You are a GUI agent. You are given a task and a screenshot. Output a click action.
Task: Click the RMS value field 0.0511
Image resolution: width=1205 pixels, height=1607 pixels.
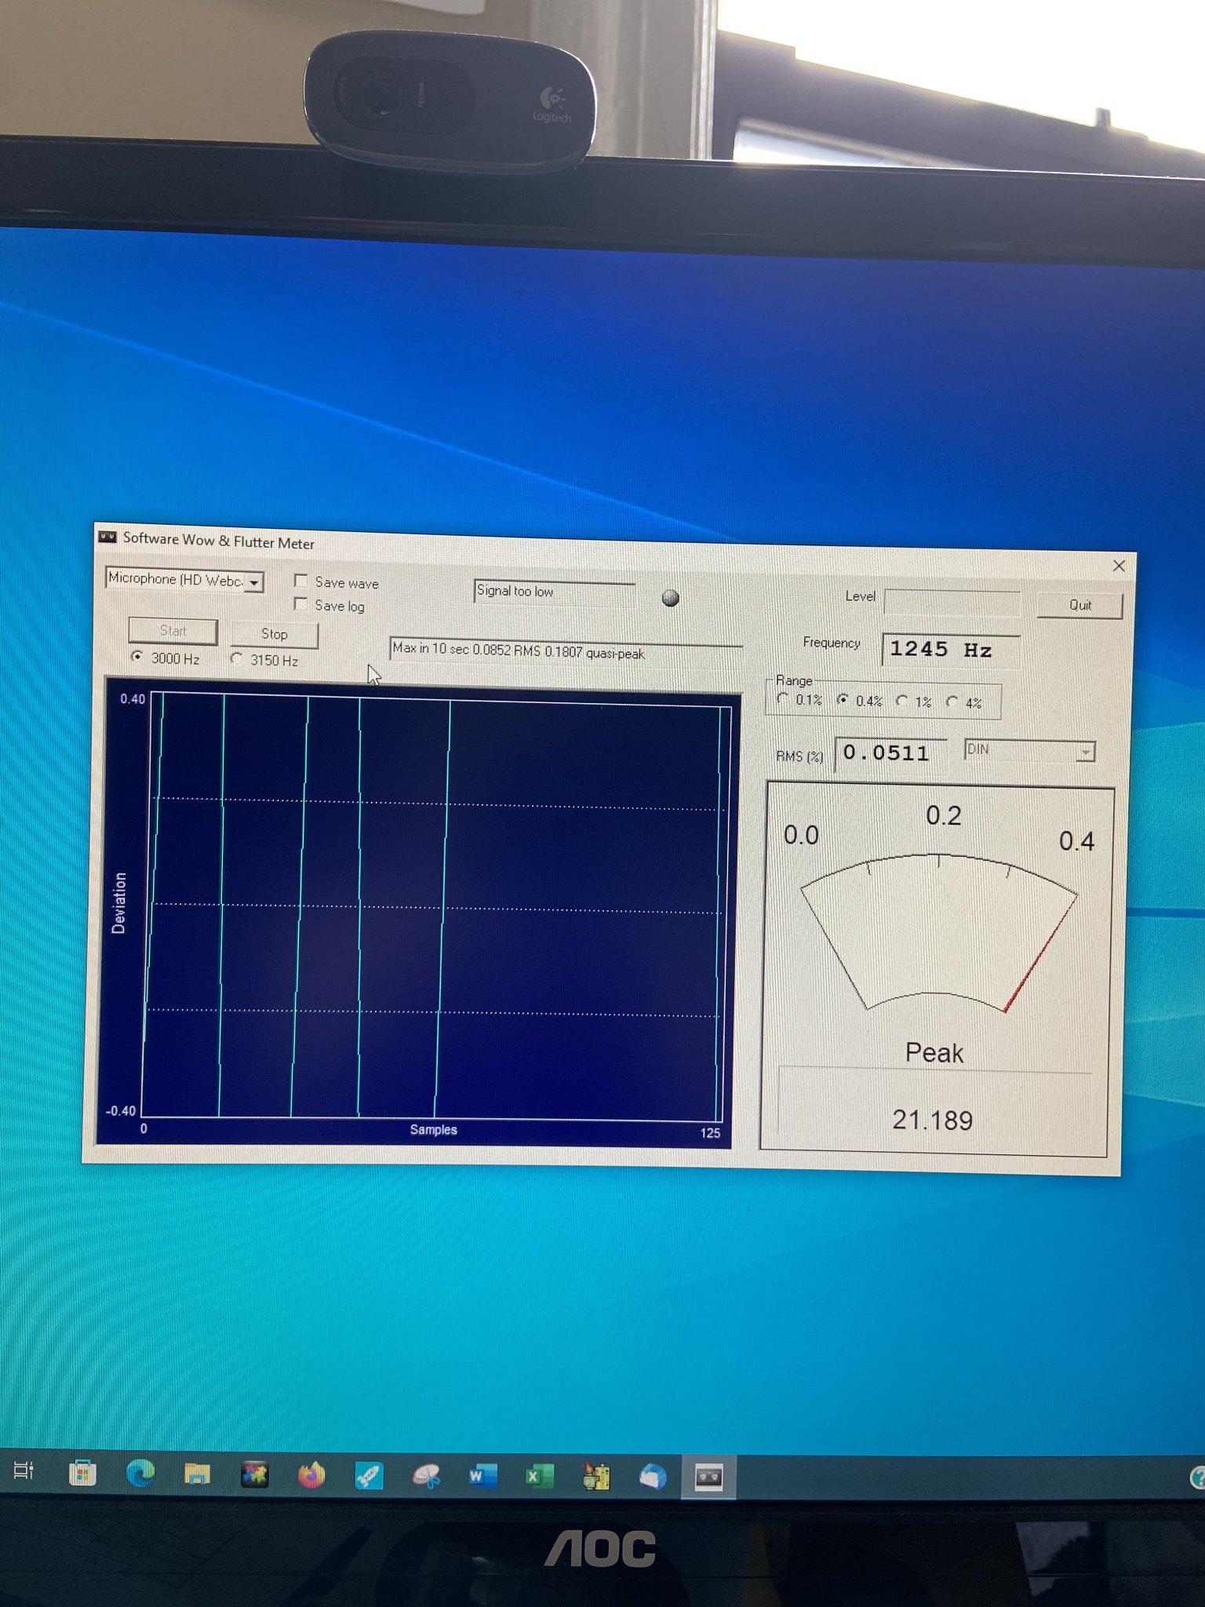[x=890, y=754]
